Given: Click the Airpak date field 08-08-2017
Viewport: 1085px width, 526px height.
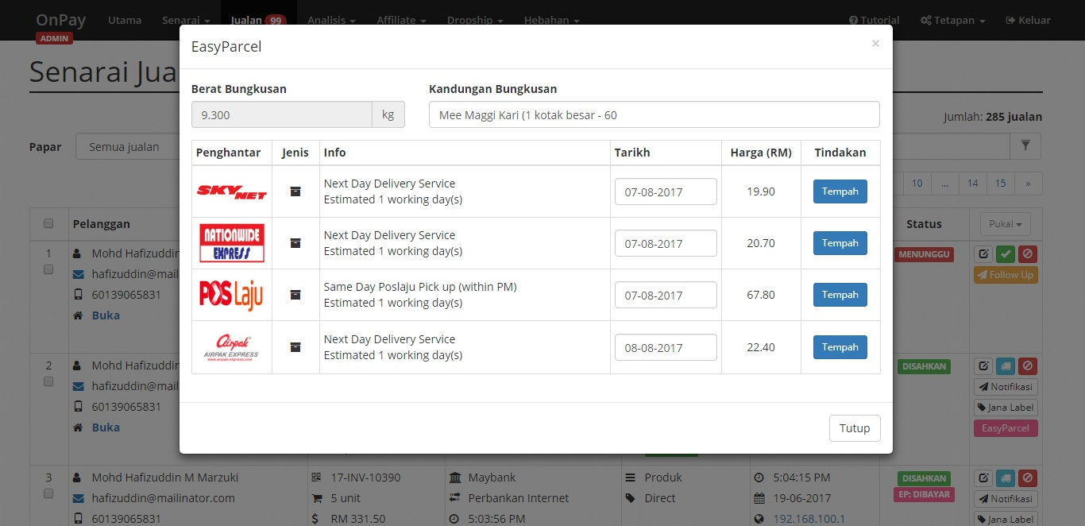Looking at the screenshot, I should [x=666, y=347].
